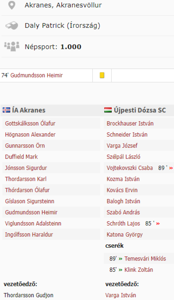The width and height of the screenshot is (174, 300).
Task: Open coach Varga István profile
Action: [x=121, y=295]
